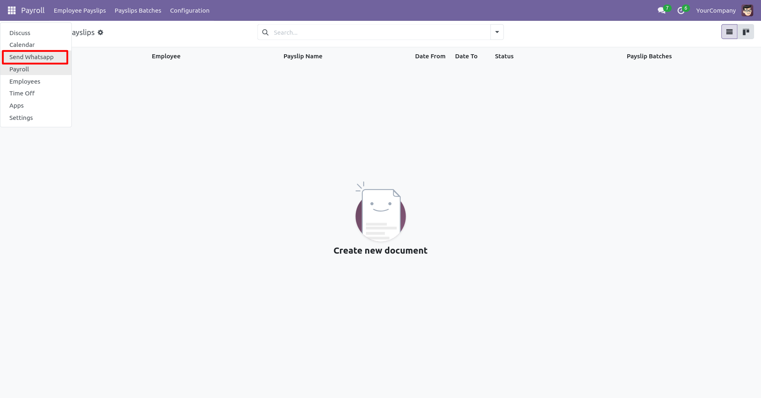
Task: Click the magnifying glass search icon
Action: pyautogui.click(x=265, y=32)
